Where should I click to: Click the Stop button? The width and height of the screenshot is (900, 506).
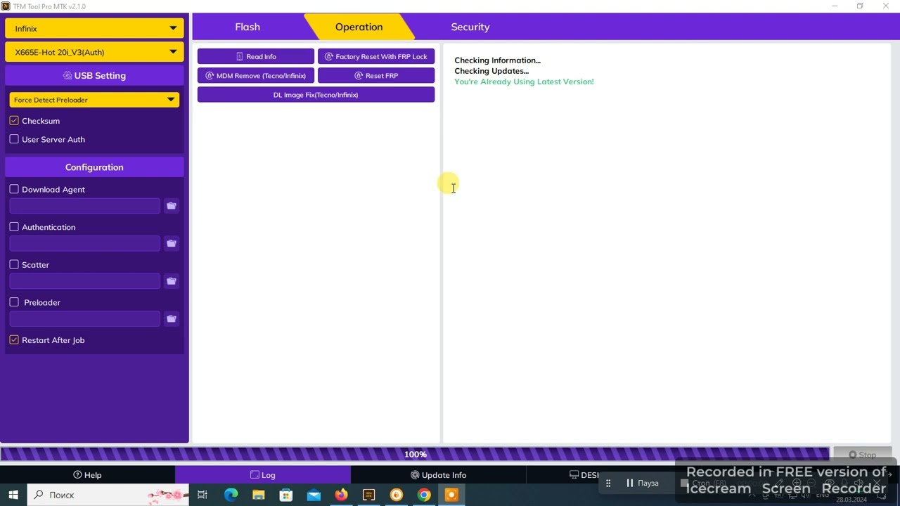pyautogui.click(x=862, y=455)
